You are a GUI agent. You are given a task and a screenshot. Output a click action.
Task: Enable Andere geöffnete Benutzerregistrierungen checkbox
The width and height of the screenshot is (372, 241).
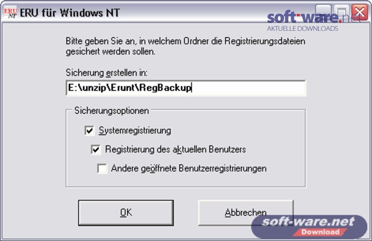pos(102,168)
